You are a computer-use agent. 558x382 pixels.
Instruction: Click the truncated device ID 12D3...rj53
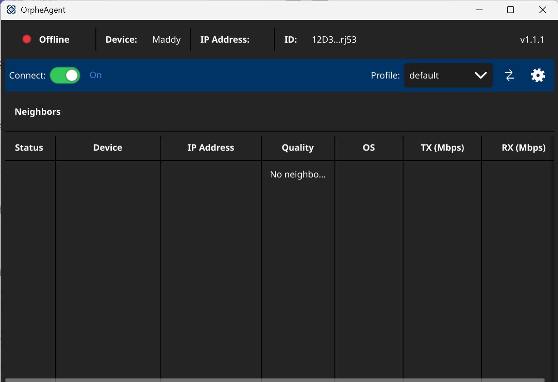click(x=334, y=39)
